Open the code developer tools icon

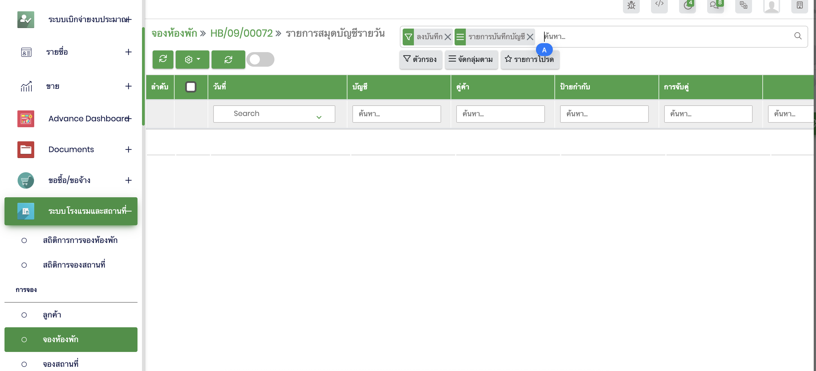659,5
